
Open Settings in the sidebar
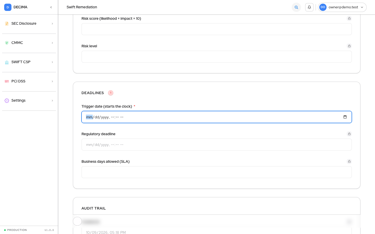(29, 101)
